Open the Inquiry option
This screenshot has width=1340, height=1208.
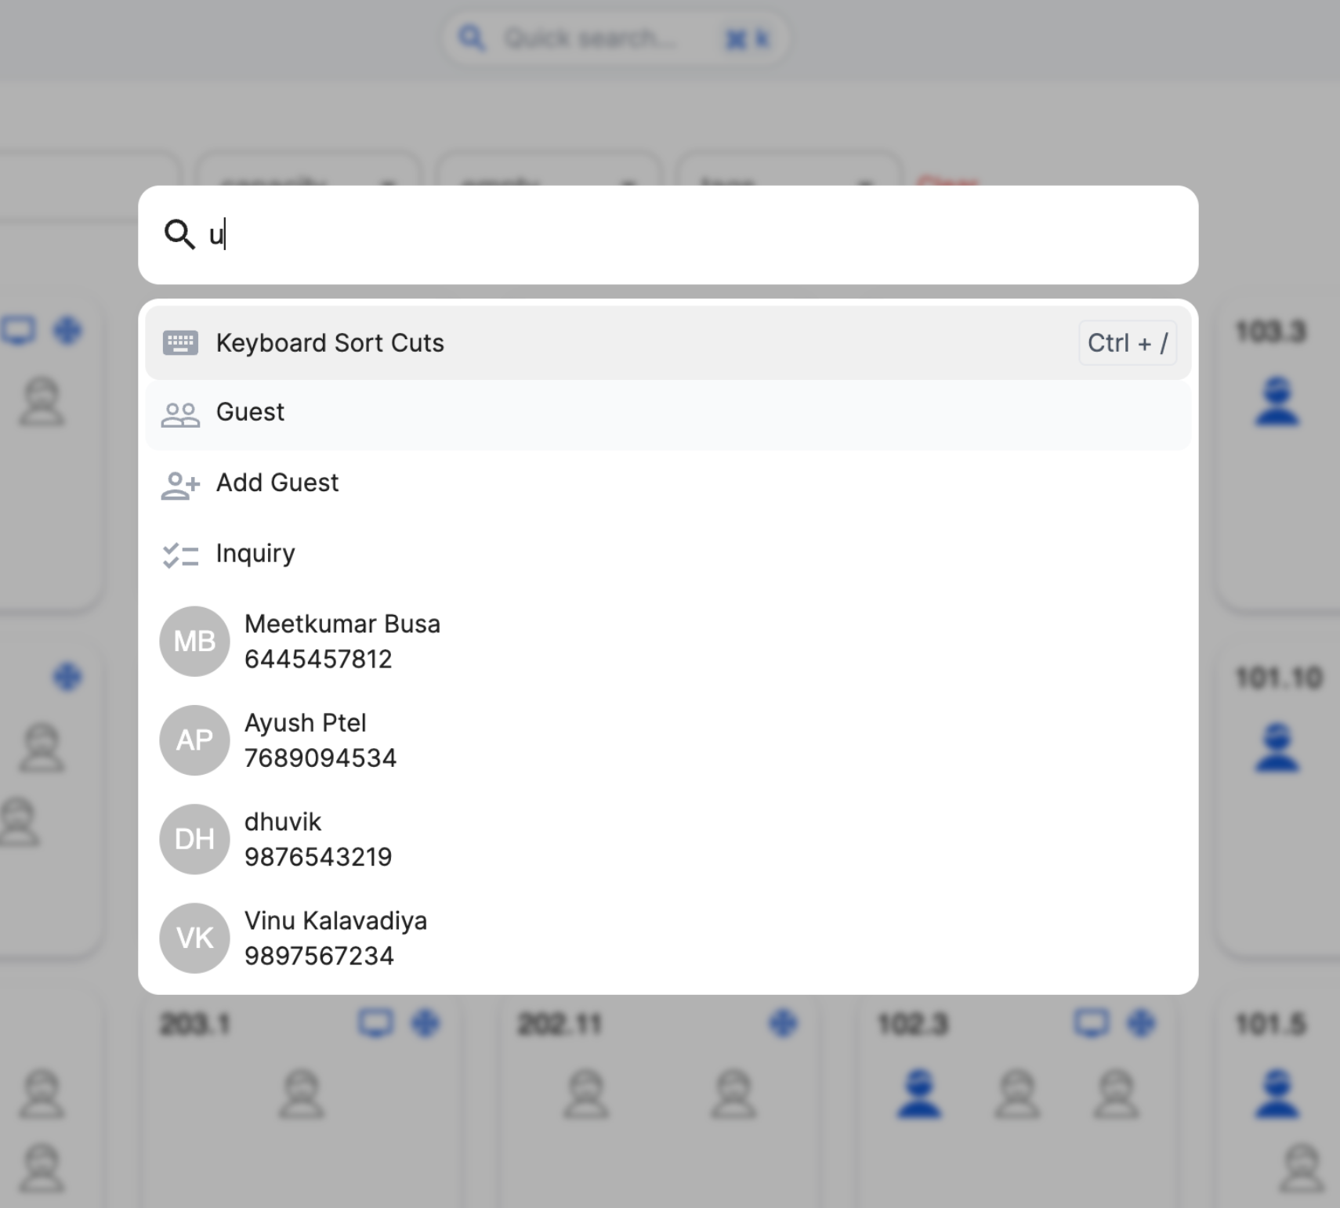click(x=255, y=553)
